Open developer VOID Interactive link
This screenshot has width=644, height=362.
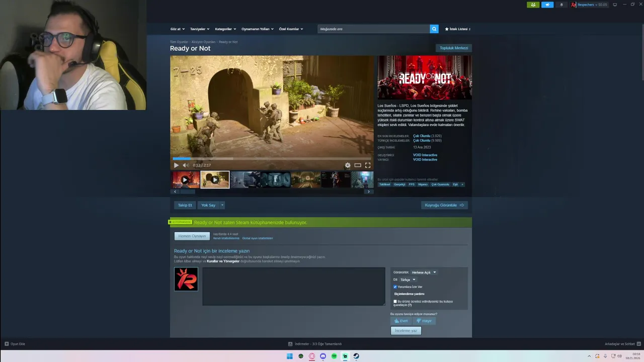[425, 155]
